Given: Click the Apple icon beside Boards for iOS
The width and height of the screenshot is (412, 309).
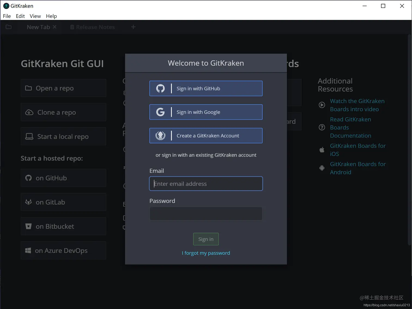Looking at the screenshot, I should [x=322, y=150].
